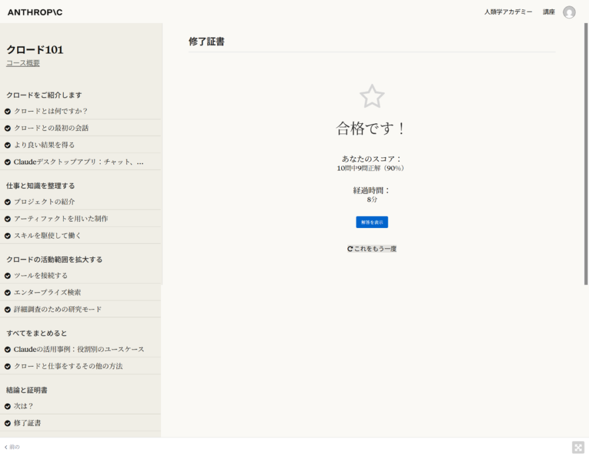The height and width of the screenshot is (456, 589).
Task: Click checkmark icon beside ツールを接続する
Action: (7, 276)
